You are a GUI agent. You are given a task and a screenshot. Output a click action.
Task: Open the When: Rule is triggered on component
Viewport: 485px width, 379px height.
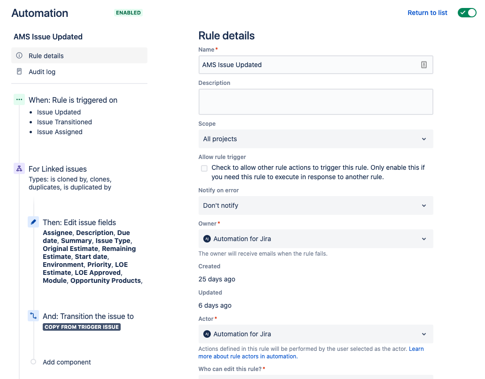(x=73, y=100)
